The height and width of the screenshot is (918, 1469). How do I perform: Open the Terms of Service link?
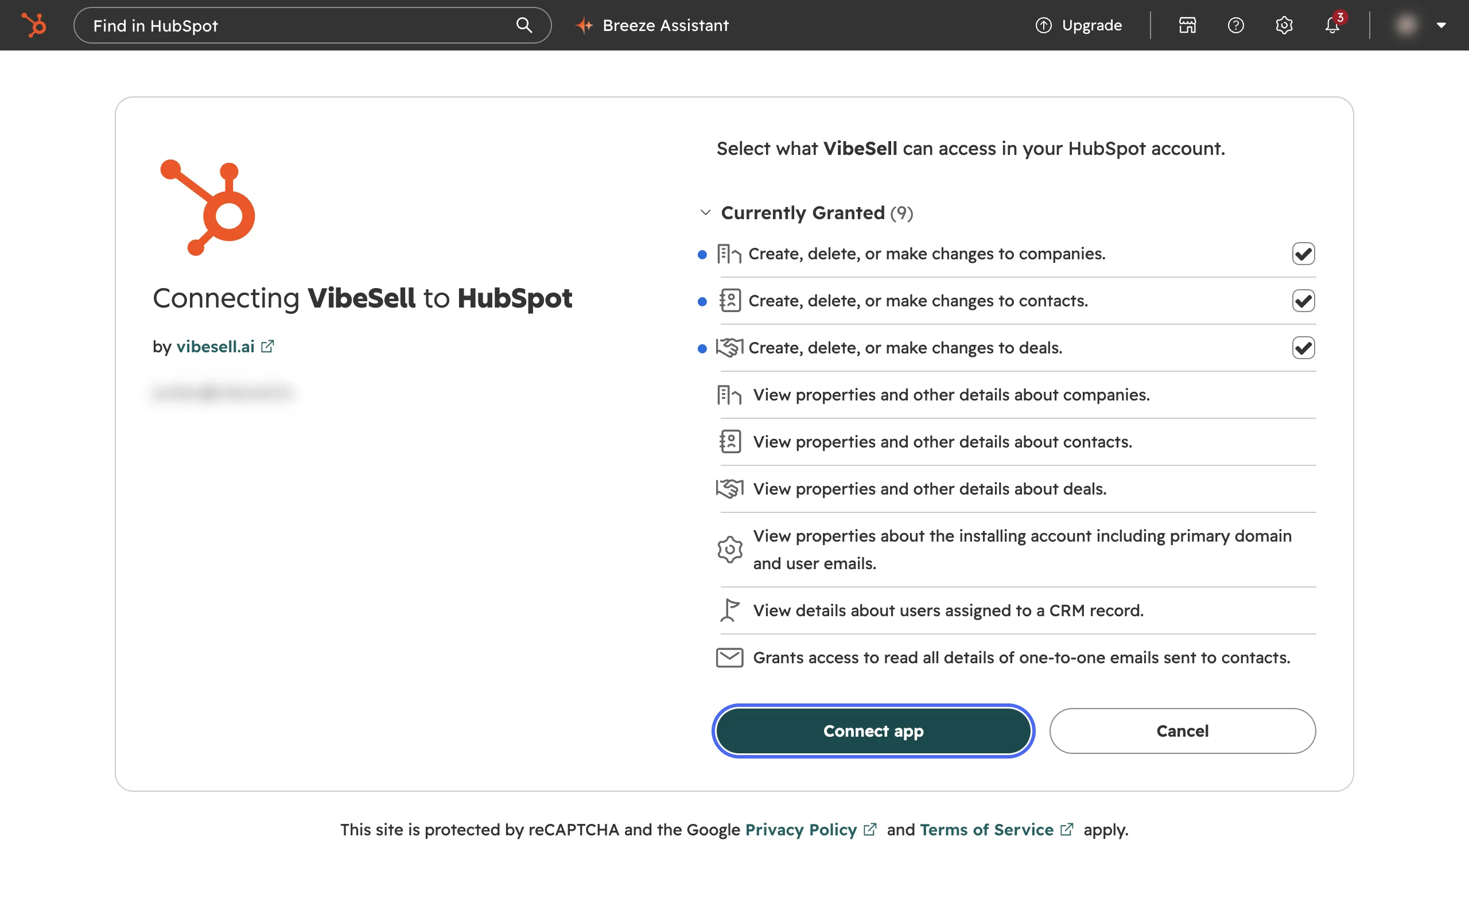click(986, 830)
